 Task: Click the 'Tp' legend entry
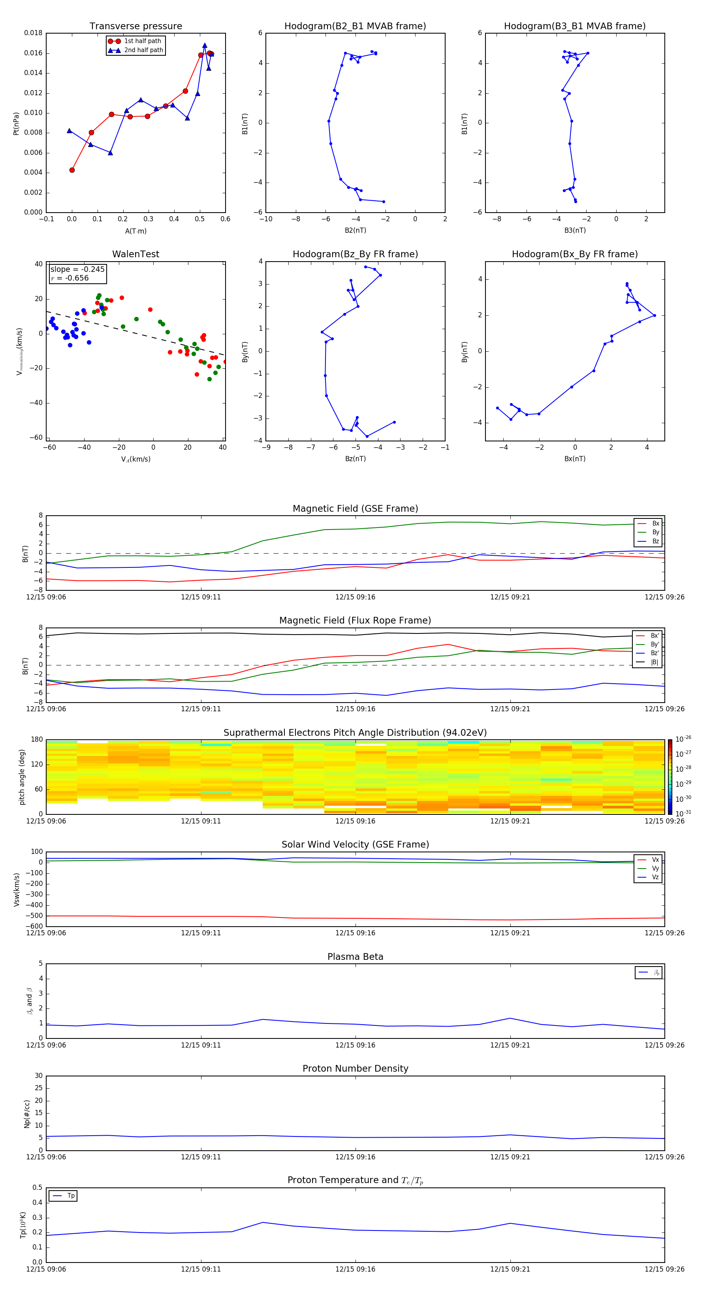click(63, 1196)
